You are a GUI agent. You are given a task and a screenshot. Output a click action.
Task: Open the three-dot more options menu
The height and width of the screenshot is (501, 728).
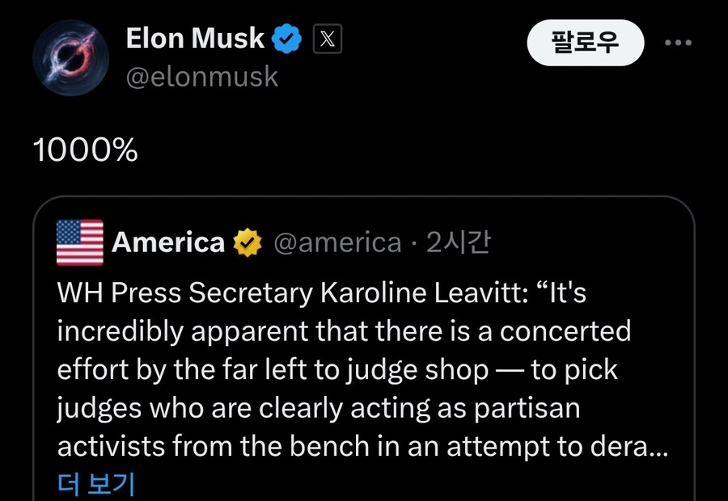678,43
